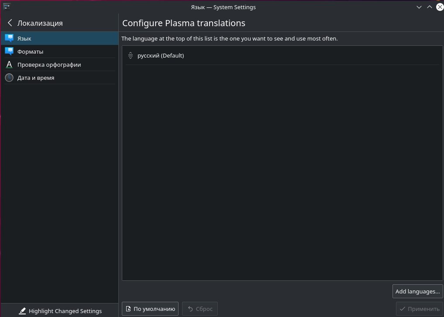
Task: Click the Применить apply button
Action: [420, 309]
